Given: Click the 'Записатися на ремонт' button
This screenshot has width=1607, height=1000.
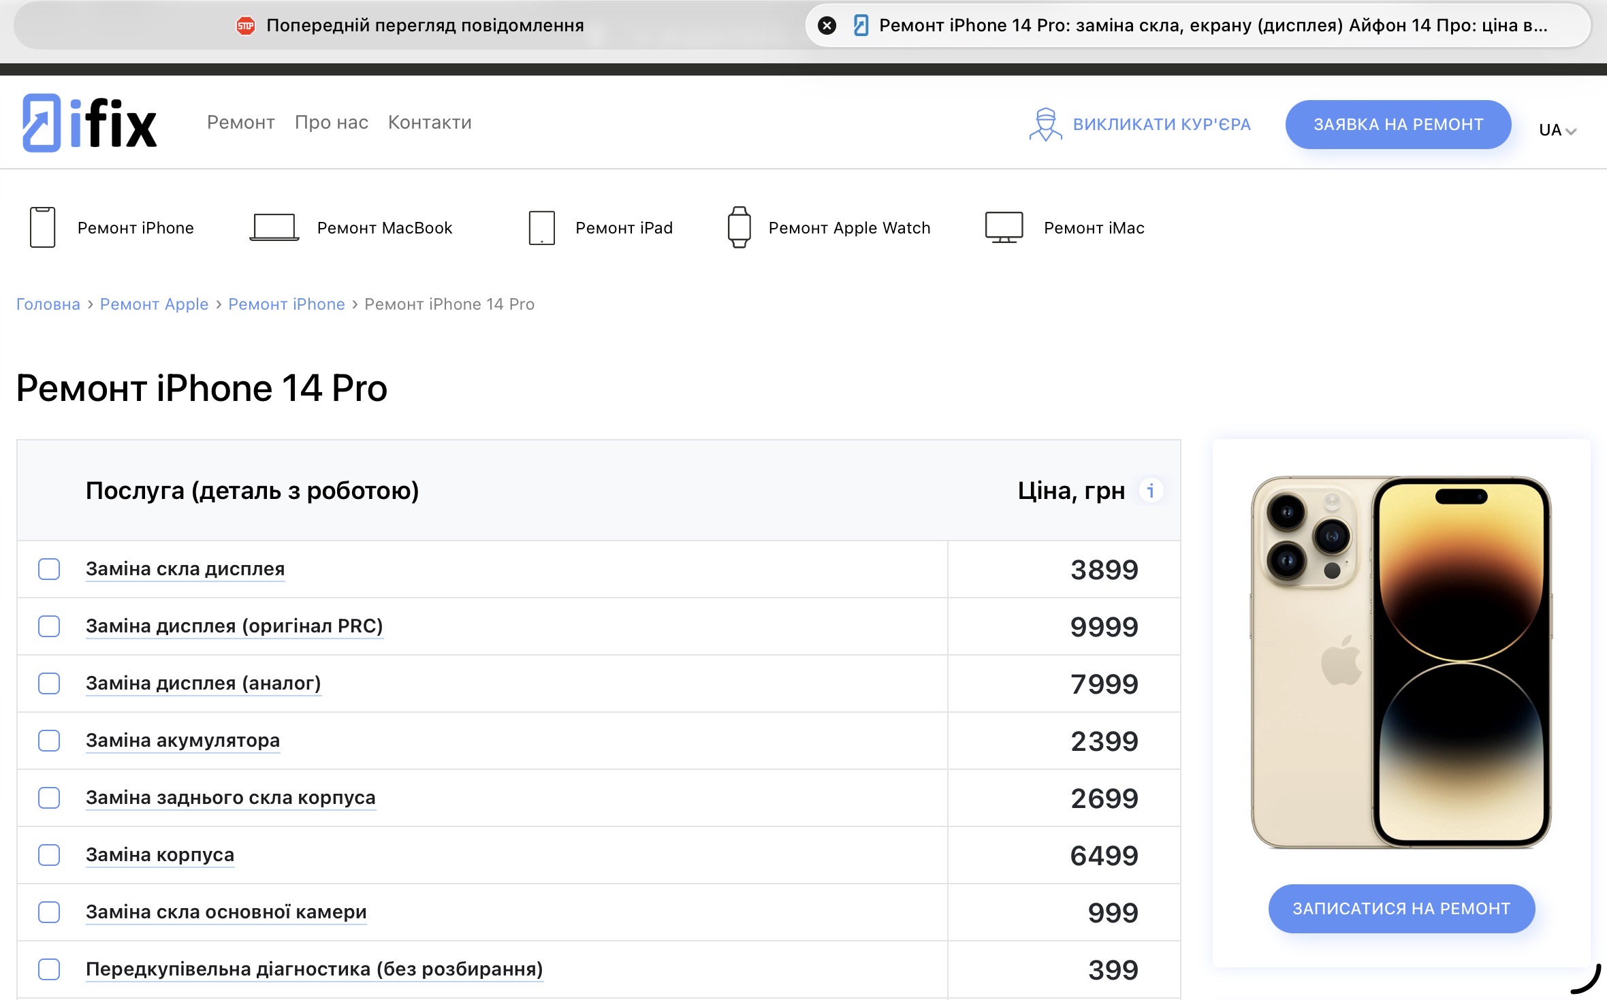Looking at the screenshot, I should click(x=1401, y=909).
